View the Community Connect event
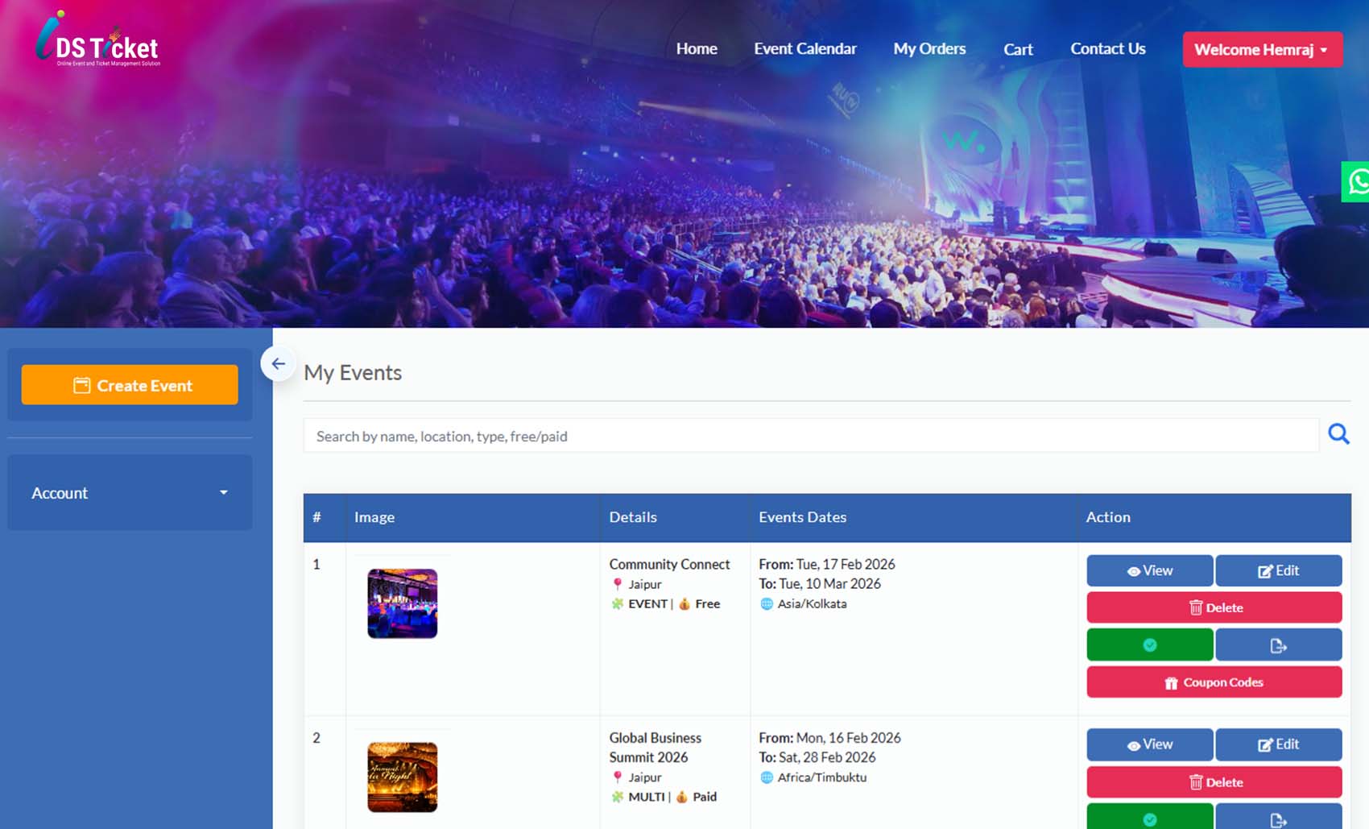 click(x=1149, y=570)
